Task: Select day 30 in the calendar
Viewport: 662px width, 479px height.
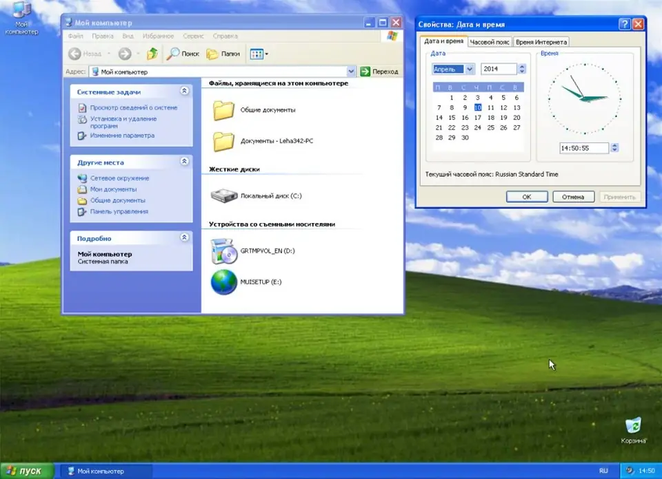Action: pyautogui.click(x=465, y=138)
